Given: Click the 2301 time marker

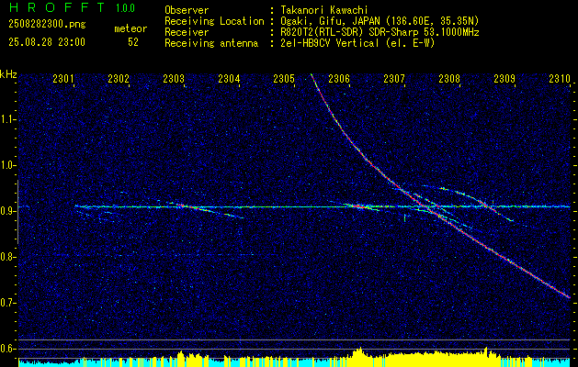Looking at the screenshot, I should coord(63,79).
